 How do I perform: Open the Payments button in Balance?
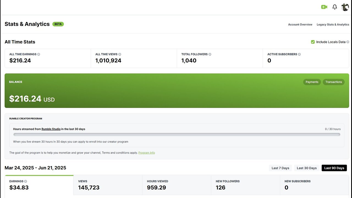[x=312, y=82]
